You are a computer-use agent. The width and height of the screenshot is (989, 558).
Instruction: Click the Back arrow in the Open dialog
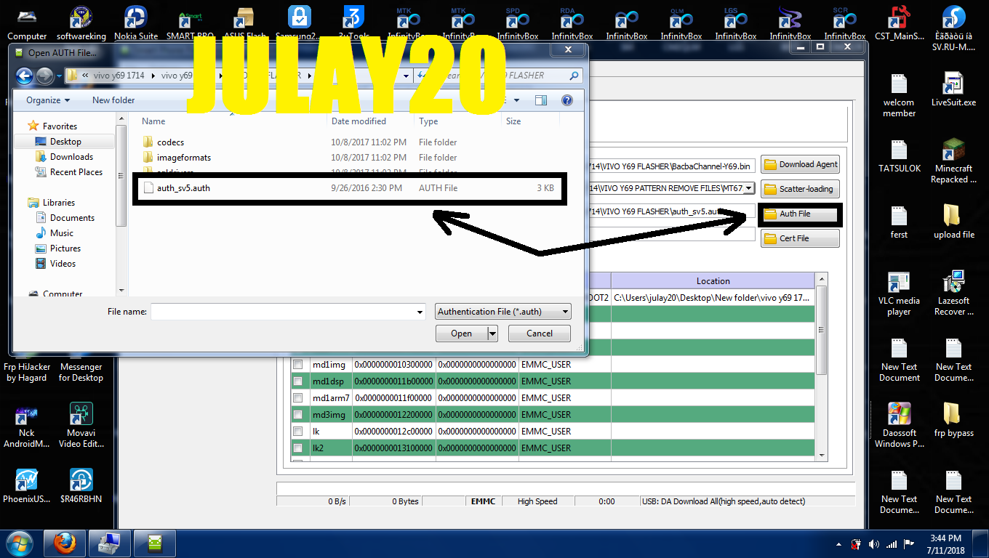click(24, 76)
